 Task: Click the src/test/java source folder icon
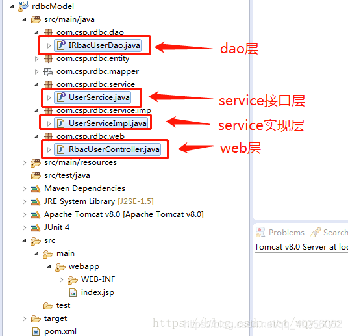click(36, 175)
